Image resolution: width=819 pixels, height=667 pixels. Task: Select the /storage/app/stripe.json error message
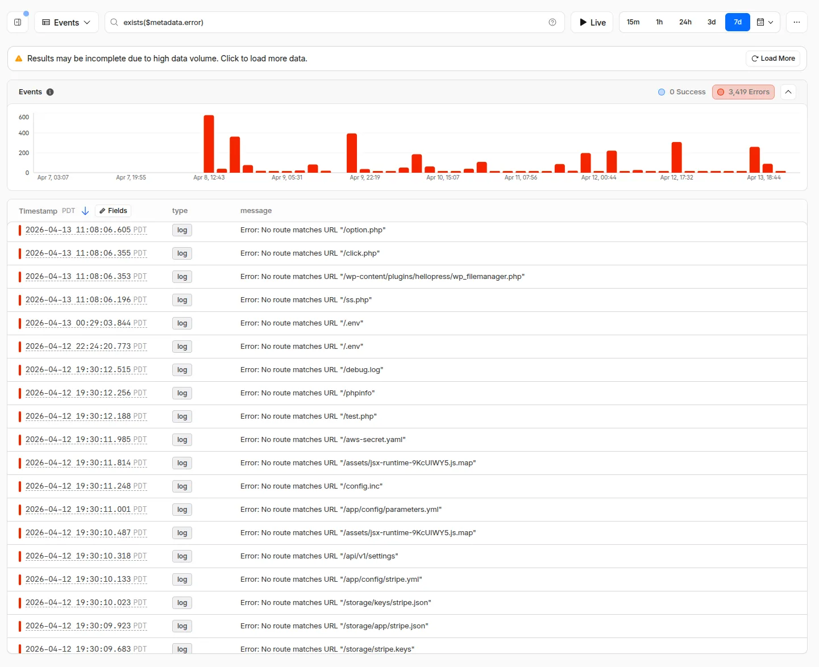click(x=334, y=626)
